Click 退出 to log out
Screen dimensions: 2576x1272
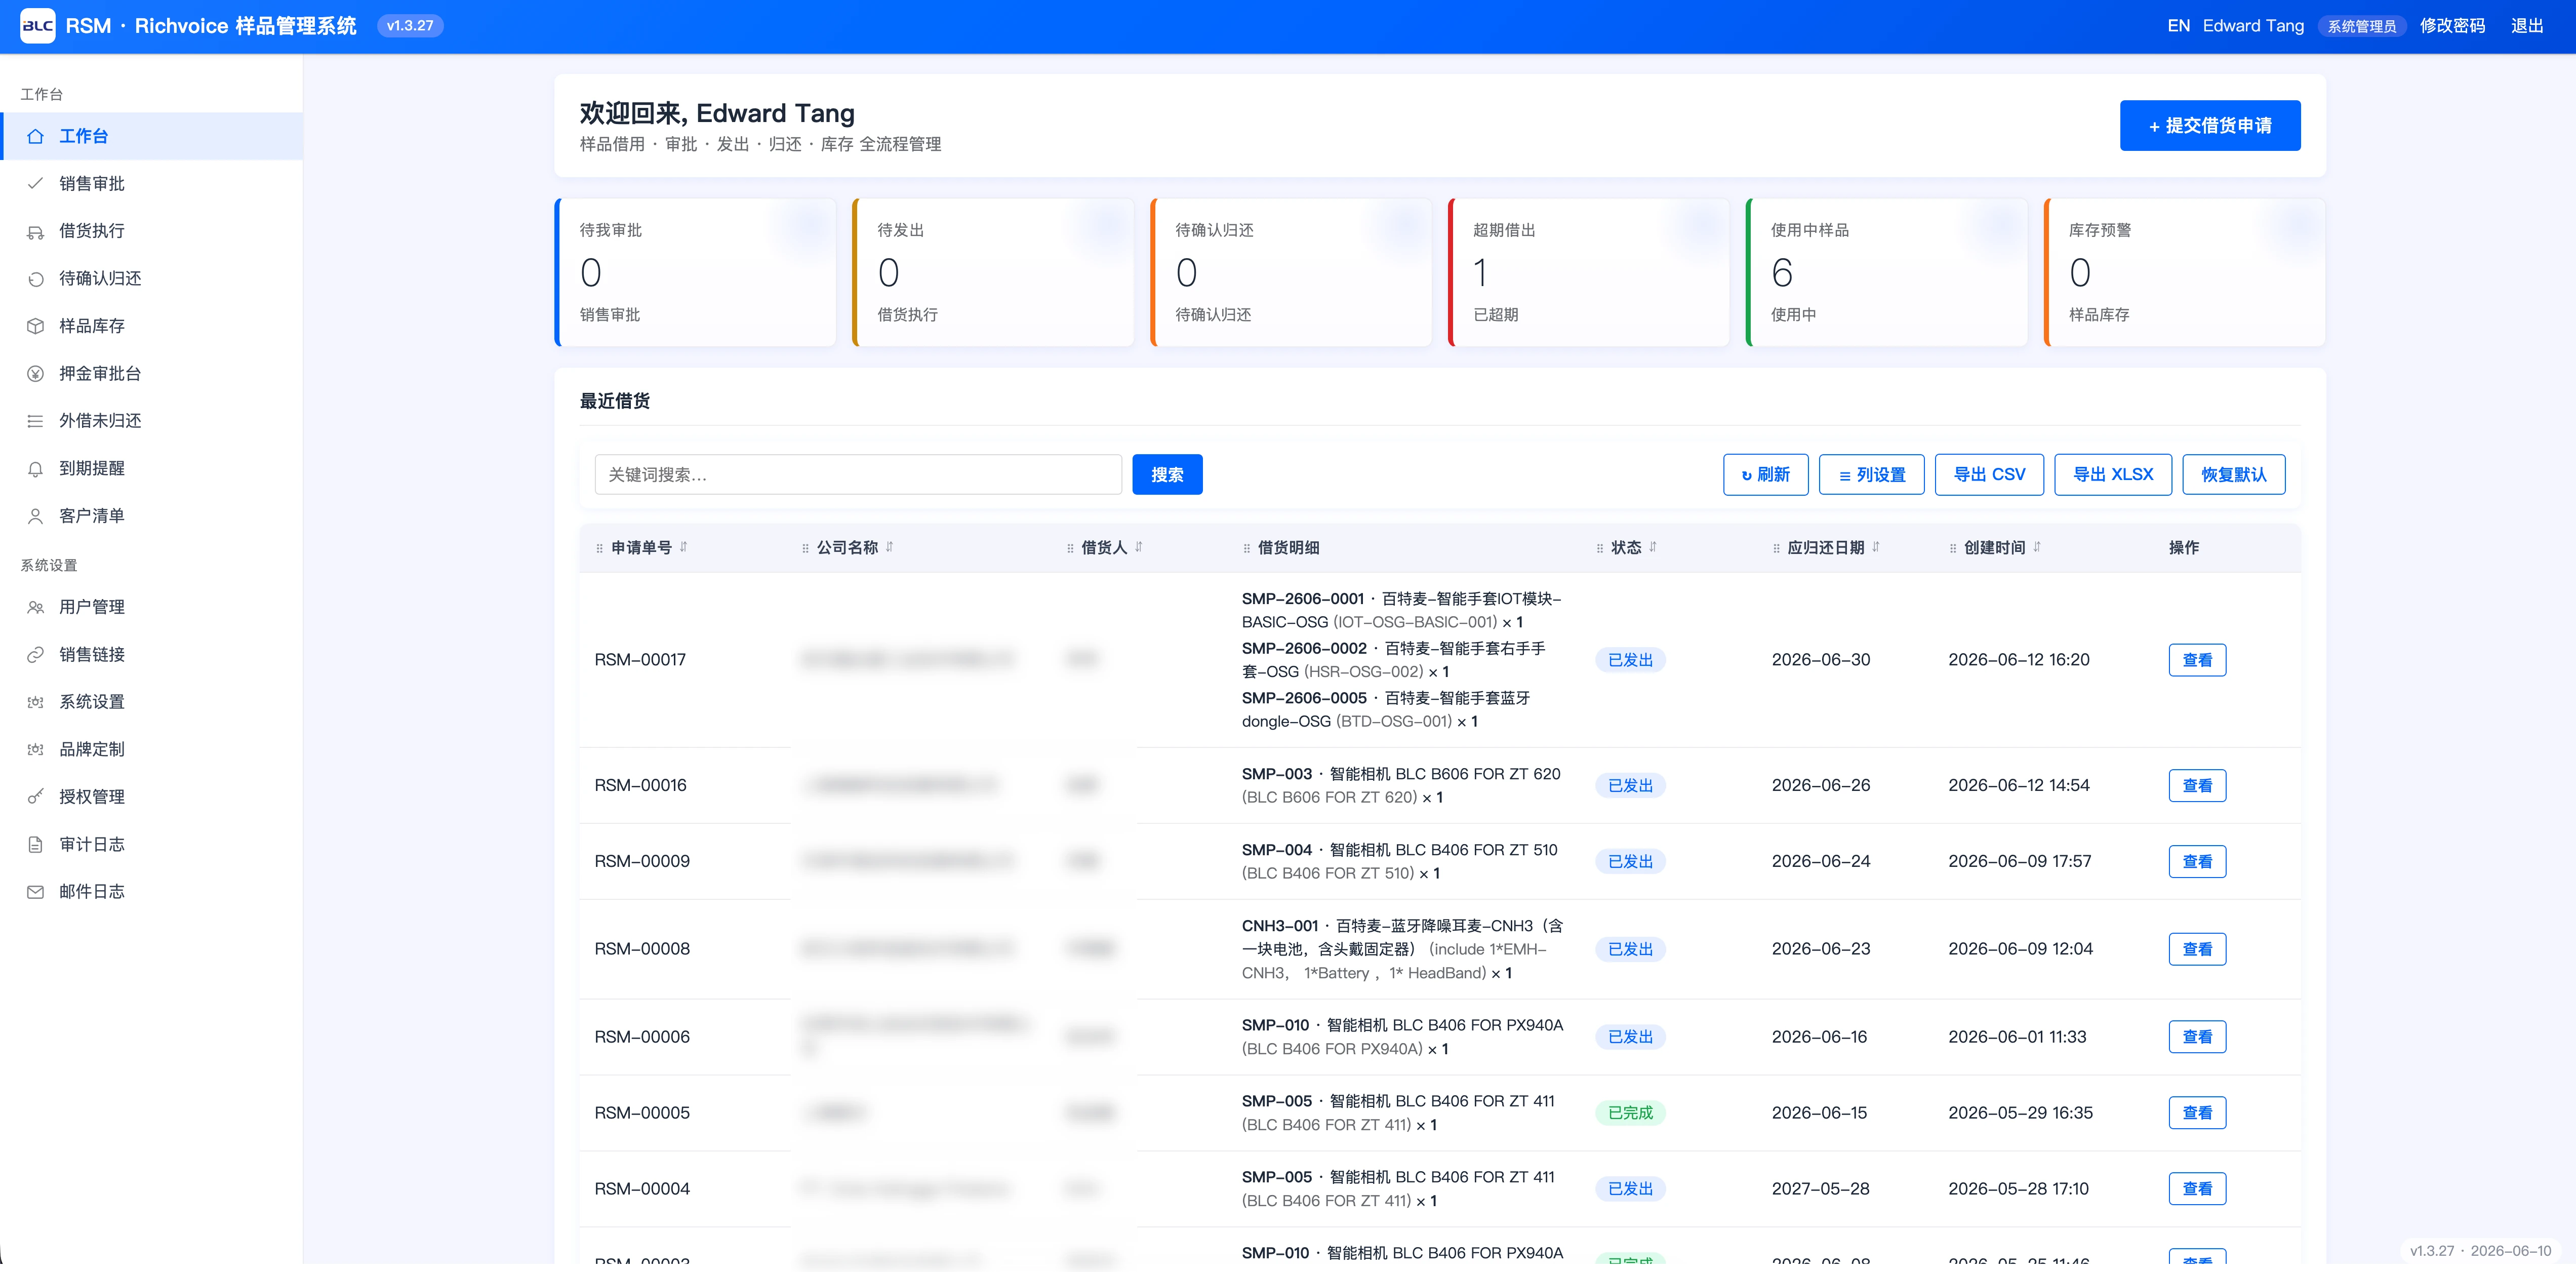click(2526, 26)
